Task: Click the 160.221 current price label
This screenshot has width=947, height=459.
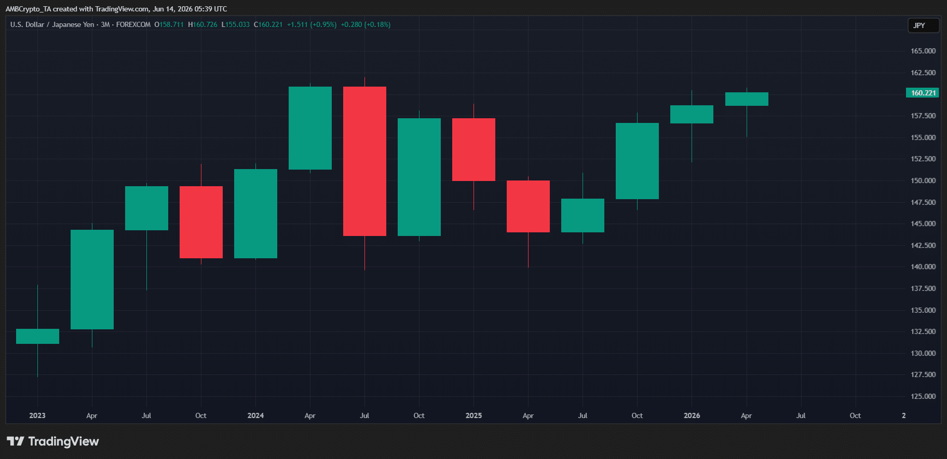Action: (x=923, y=93)
